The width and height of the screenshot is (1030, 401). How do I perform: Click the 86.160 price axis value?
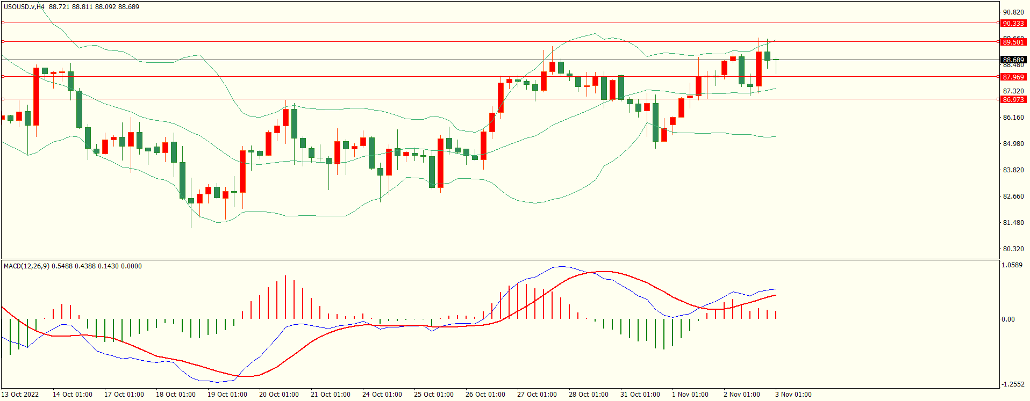pyautogui.click(x=1013, y=118)
